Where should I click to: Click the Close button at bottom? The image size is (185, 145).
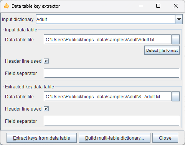click(165, 138)
